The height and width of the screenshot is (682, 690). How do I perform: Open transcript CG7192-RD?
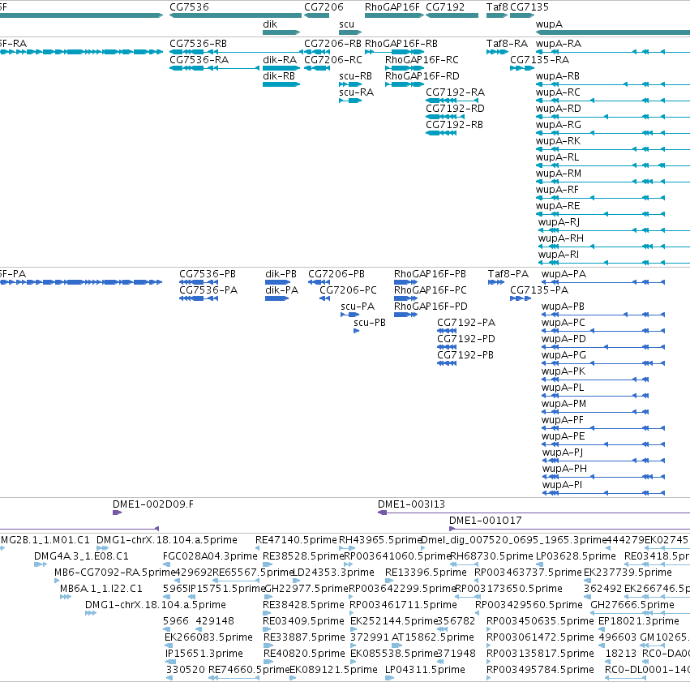[x=445, y=117]
